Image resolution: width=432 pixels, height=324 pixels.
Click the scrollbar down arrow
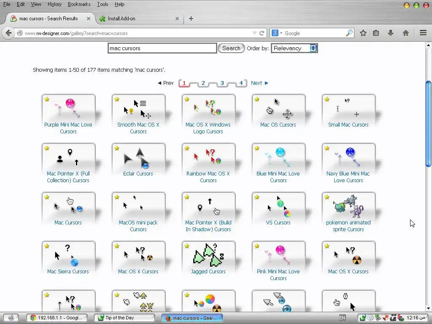428,308
